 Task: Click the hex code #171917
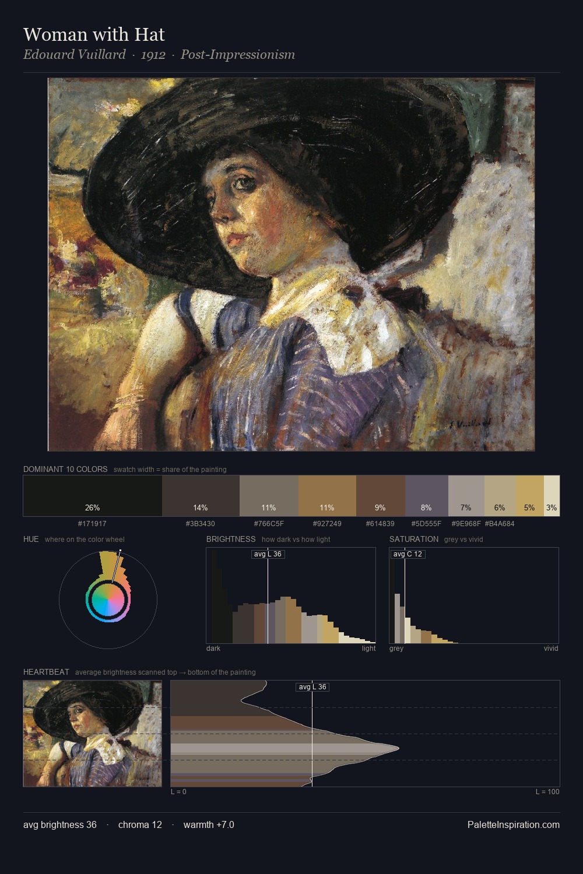pyautogui.click(x=92, y=524)
